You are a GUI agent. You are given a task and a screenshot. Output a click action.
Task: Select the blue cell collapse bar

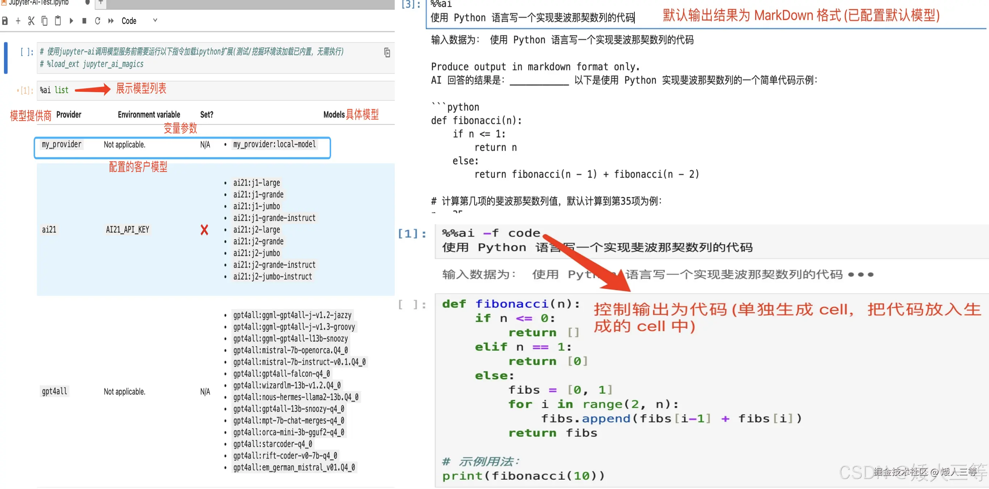[x=6, y=58]
